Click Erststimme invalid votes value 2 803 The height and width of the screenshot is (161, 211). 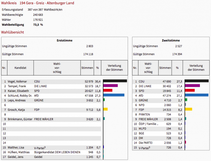pyautogui.click(x=90, y=46)
